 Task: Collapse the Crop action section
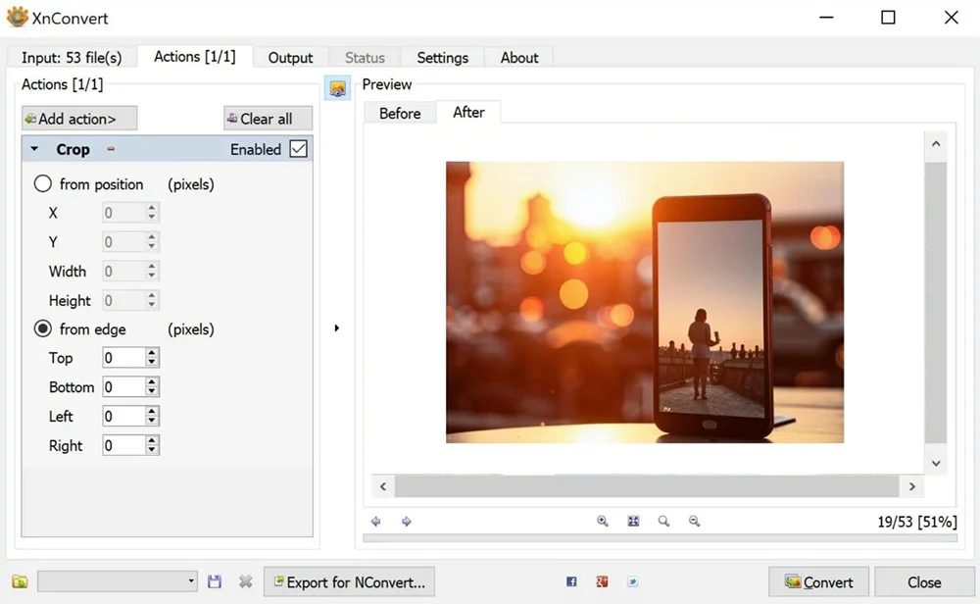[35, 150]
